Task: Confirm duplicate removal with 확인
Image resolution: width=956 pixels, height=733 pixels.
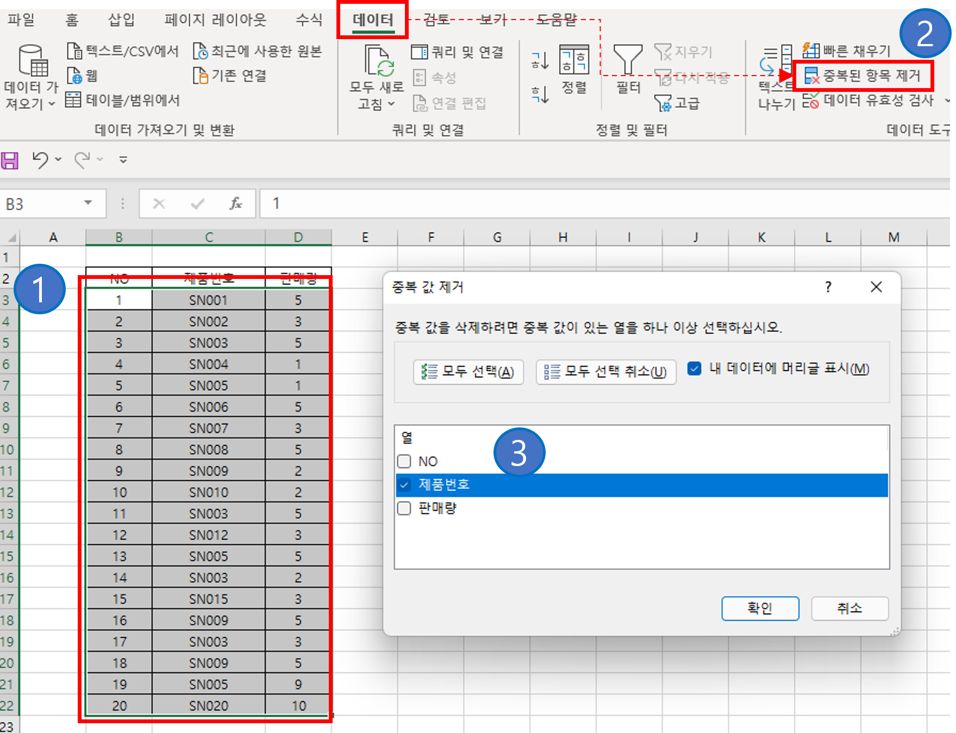Action: click(759, 608)
